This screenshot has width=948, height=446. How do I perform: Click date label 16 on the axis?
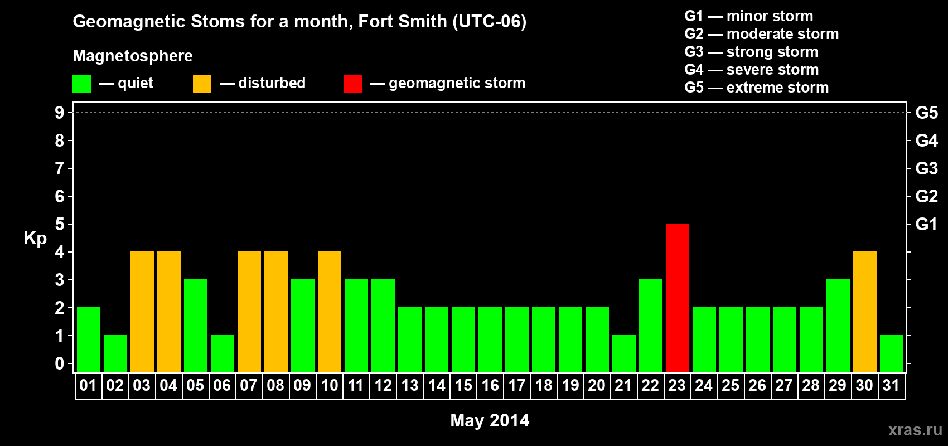490,386
